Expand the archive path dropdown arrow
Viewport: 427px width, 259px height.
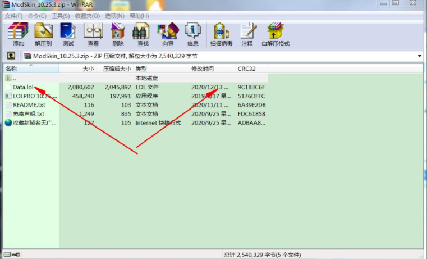coord(420,56)
